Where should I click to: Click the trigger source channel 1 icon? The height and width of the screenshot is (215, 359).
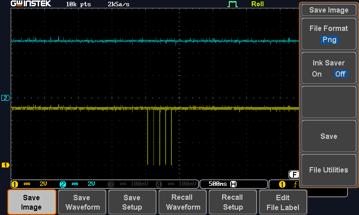coord(282,184)
